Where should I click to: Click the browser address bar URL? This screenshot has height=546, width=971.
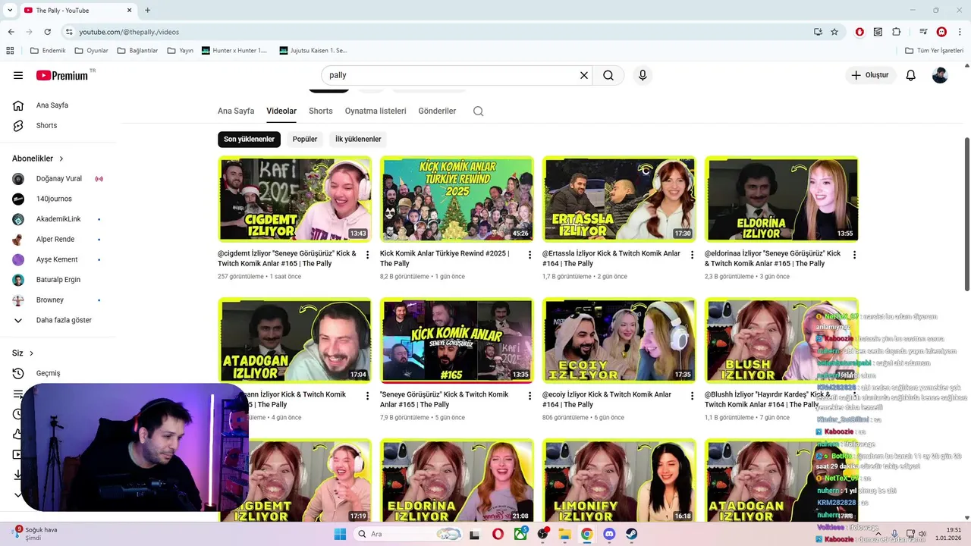click(129, 32)
